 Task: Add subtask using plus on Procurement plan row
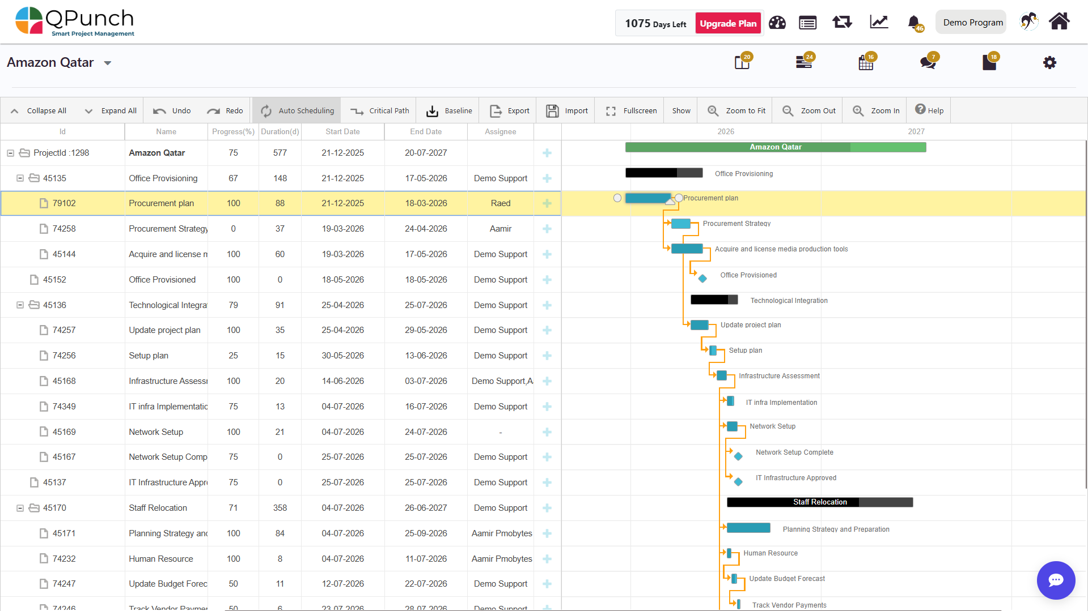547,203
